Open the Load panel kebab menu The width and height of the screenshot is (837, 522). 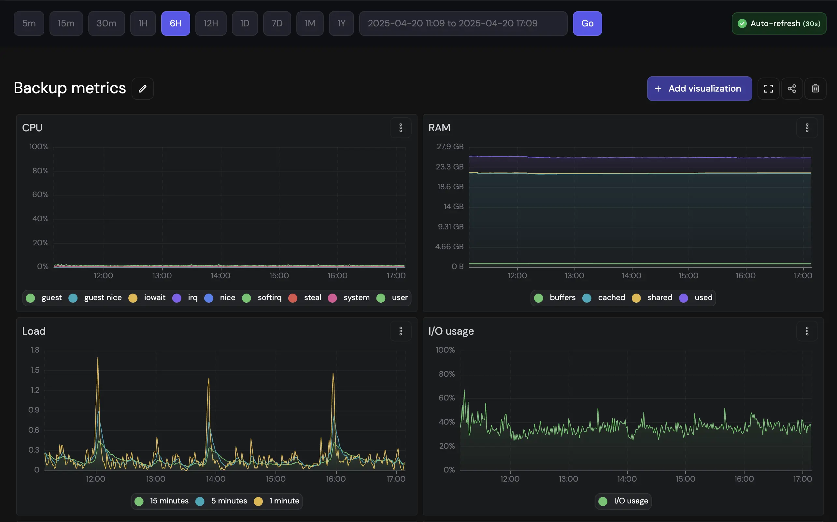401,331
